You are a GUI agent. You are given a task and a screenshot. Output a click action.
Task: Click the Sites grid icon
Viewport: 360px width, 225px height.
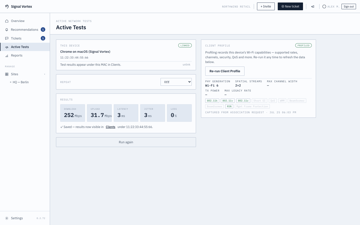pos(7,74)
